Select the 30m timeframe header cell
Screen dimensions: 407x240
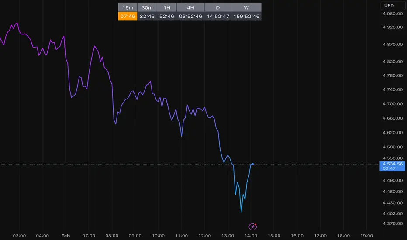(x=147, y=7)
